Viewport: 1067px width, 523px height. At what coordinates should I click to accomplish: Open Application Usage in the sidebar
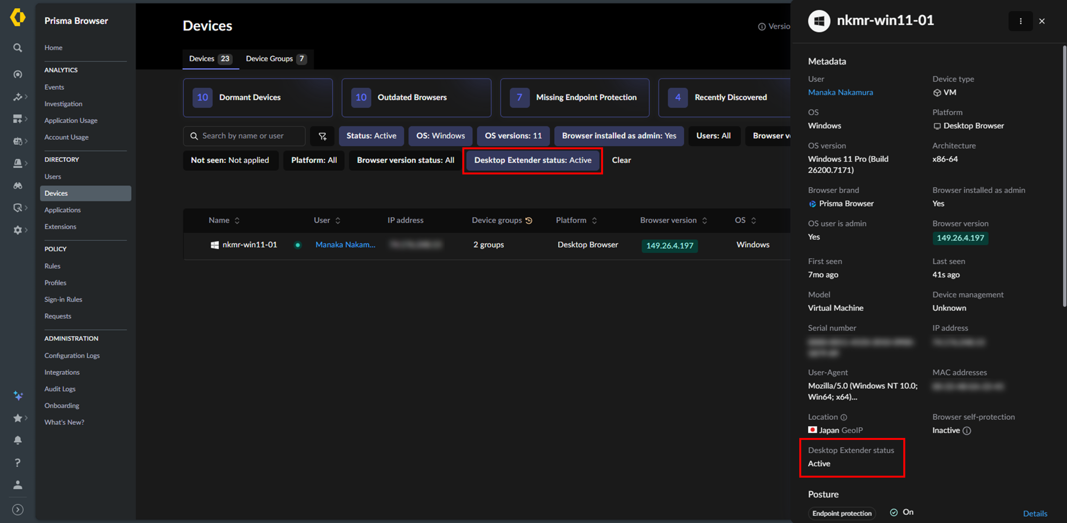coord(71,120)
